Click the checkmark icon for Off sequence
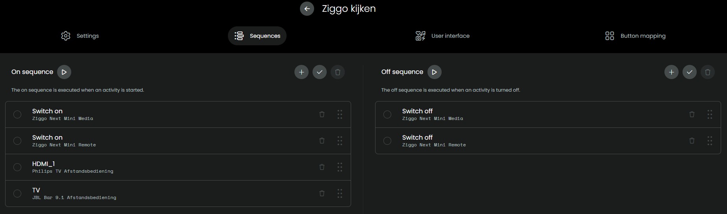The image size is (727, 214). pyautogui.click(x=690, y=72)
